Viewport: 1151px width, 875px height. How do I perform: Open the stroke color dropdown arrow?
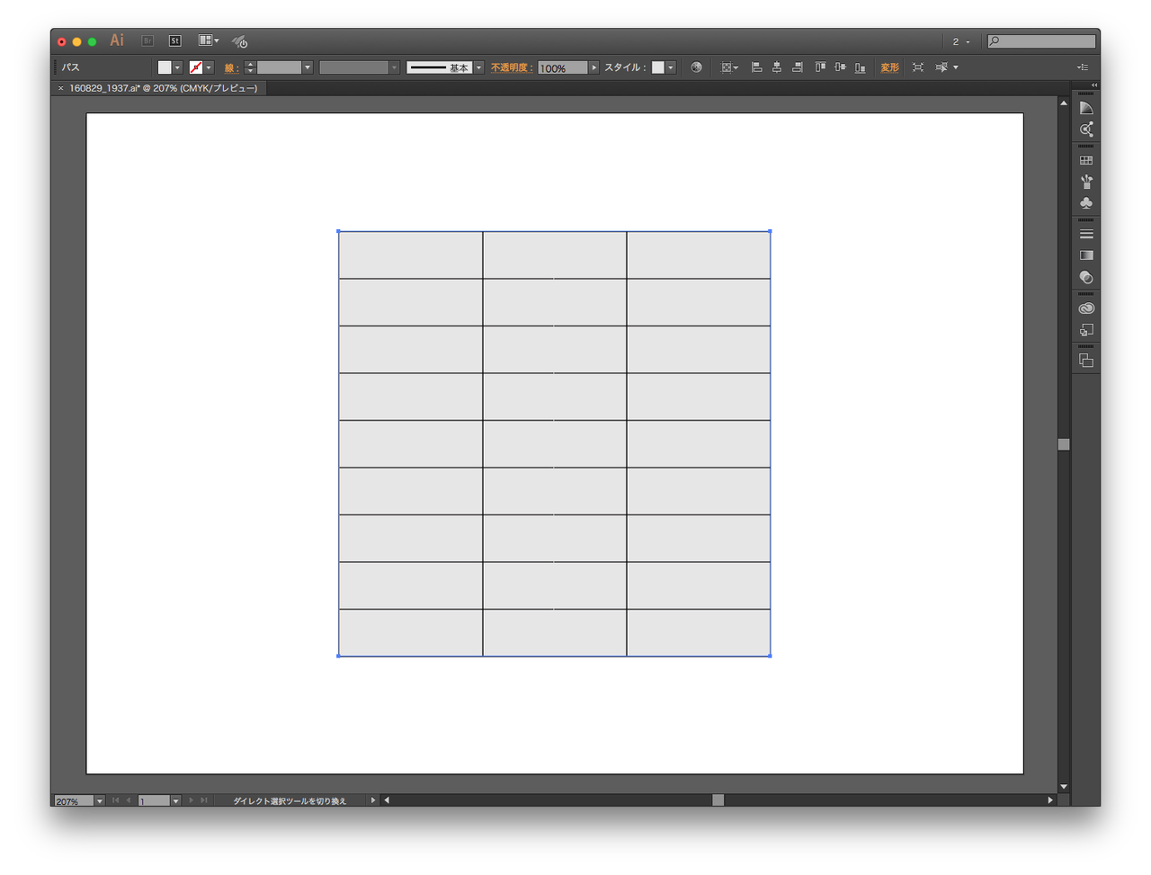(209, 67)
